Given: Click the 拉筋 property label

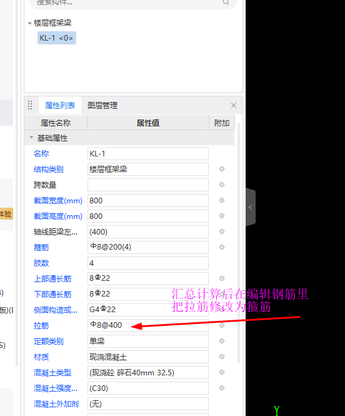Looking at the screenshot, I should point(41,326).
